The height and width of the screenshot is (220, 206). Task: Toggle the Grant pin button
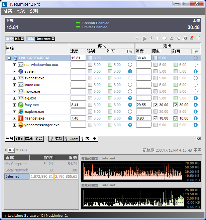(x=72, y=139)
